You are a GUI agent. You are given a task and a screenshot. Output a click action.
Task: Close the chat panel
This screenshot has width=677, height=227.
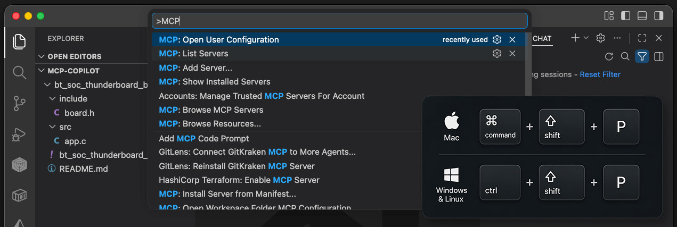[x=658, y=38]
